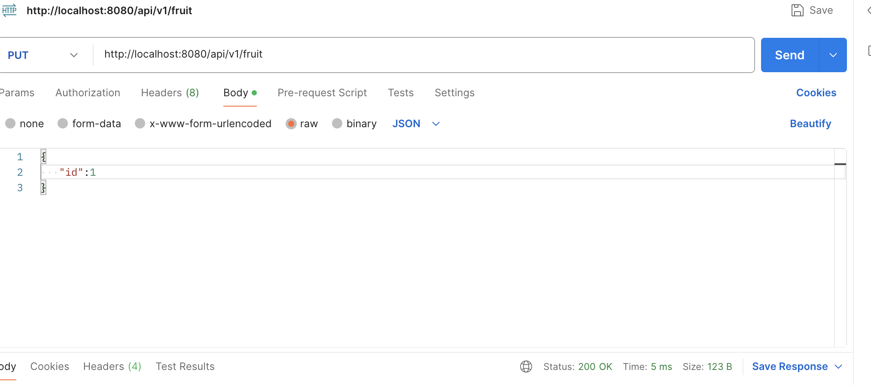Expand the Save Response dropdown
The width and height of the screenshot is (871, 385).
click(838, 367)
